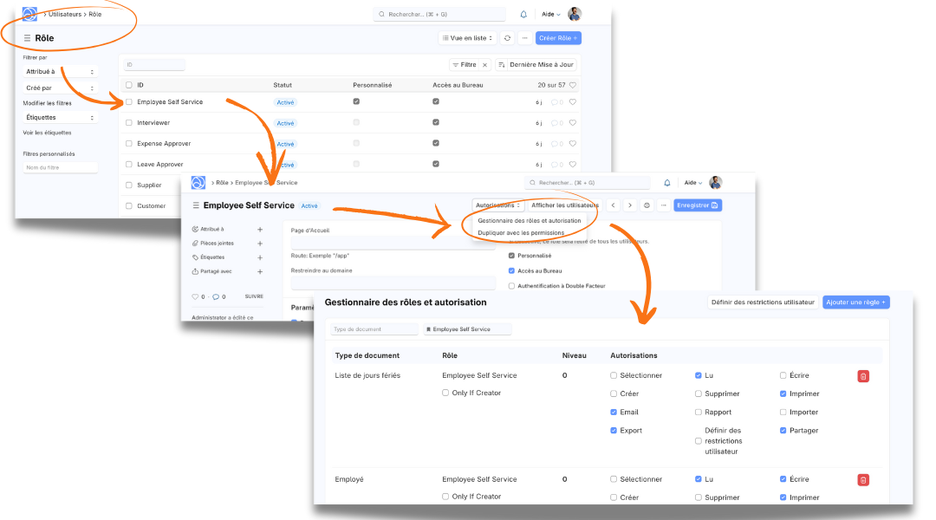936x520 pixels.
Task: Click the Type de document filter field
Action: (374, 329)
